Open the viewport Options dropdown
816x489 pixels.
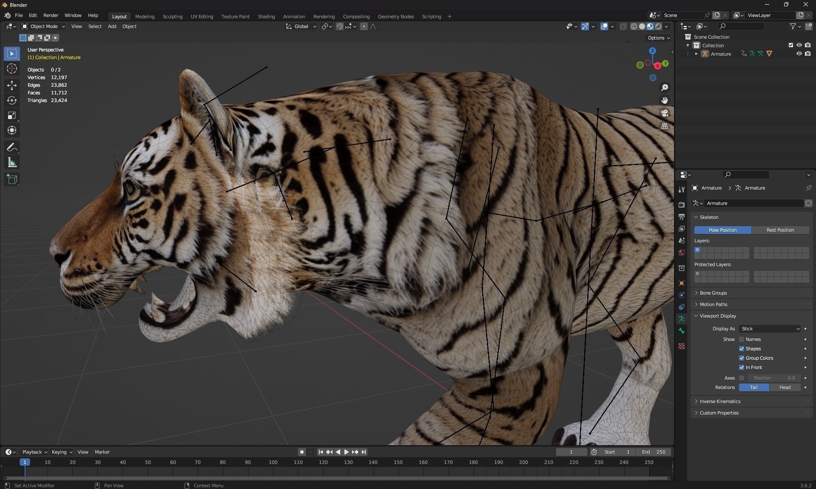[659, 38]
